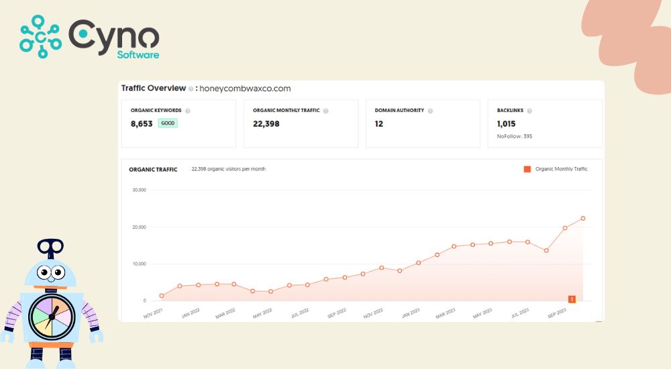Click the 8,653 organic keywords value
Screen dimensions: 671x369
pyautogui.click(x=142, y=124)
